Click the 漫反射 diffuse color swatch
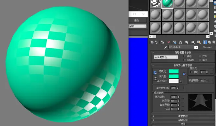The height and width of the screenshot is (126, 216). tap(173, 76)
